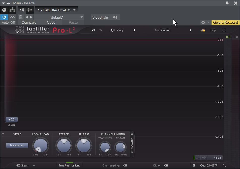Open the Transparent style selector
The width and height of the screenshot is (240, 169).
[17, 145]
